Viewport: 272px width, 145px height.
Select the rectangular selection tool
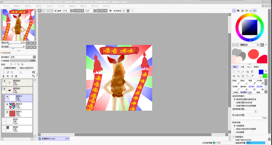[x=234, y=72]
